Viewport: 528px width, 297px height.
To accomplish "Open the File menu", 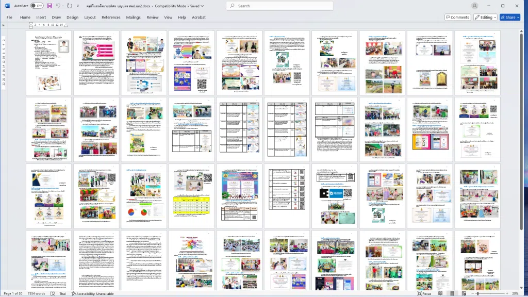I will (x=9, y=17).
